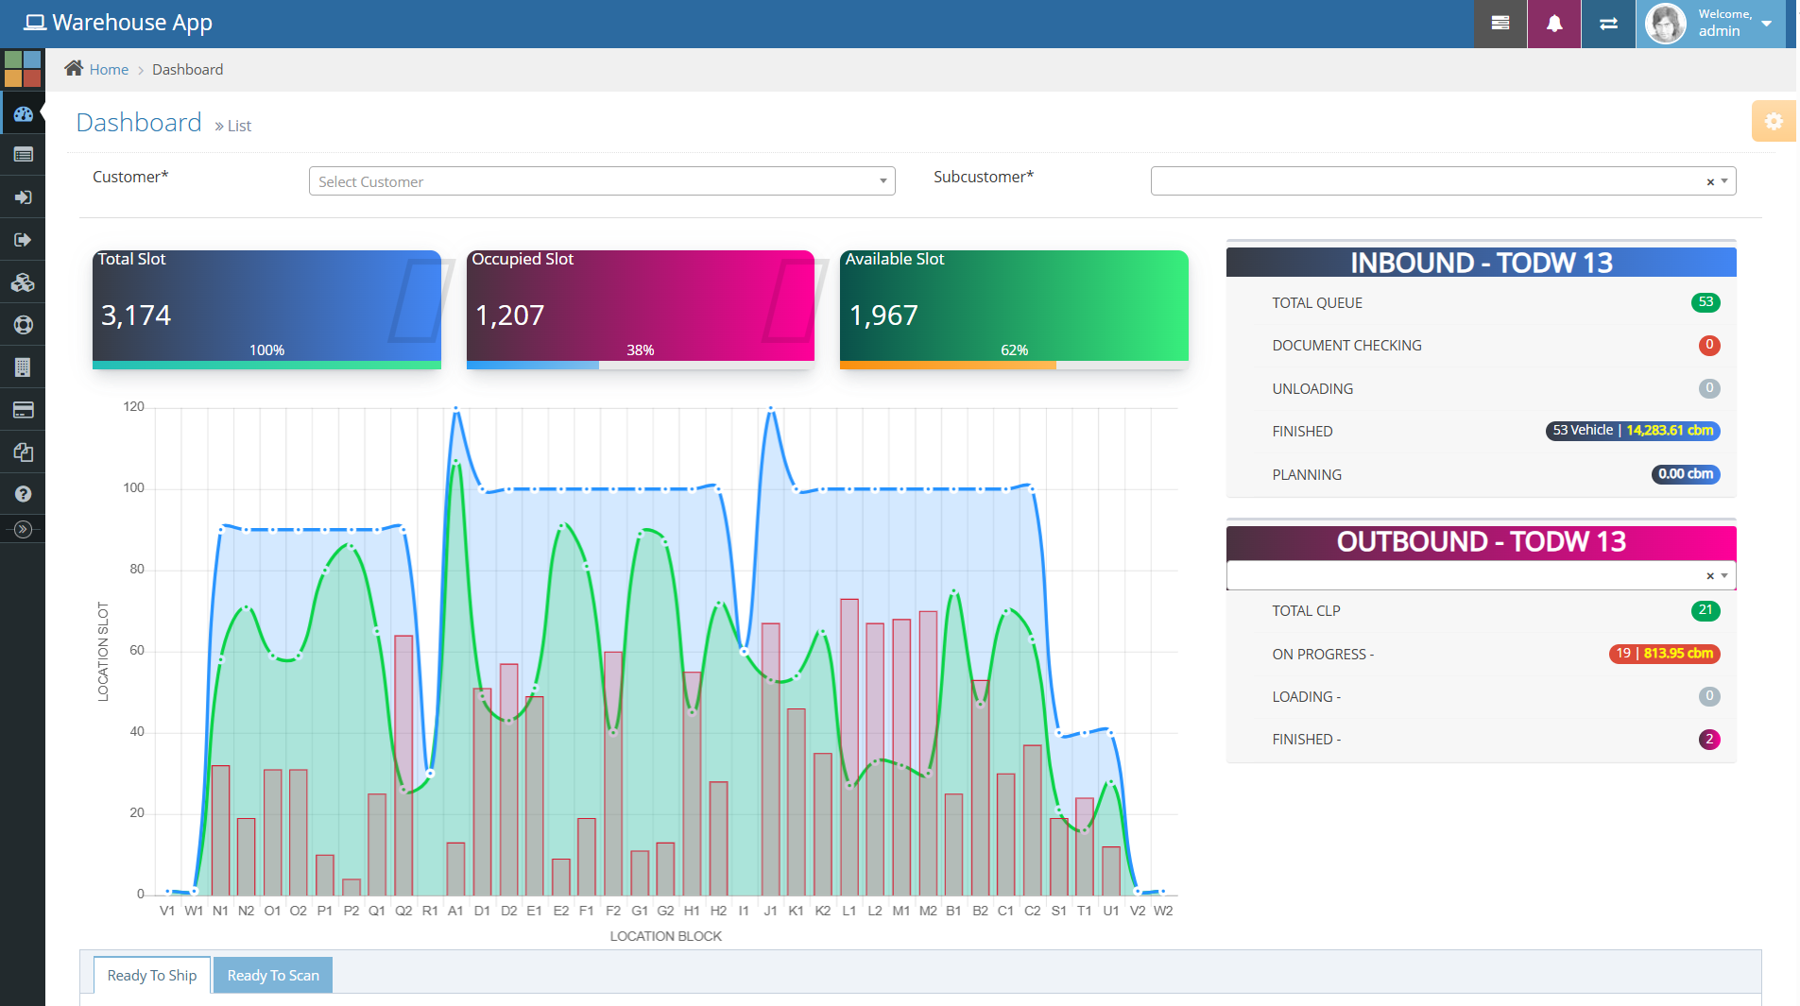Click the TOTAL QUEUE label
This screenshot has height=1006, width=1800.
tap(1317, 303)
